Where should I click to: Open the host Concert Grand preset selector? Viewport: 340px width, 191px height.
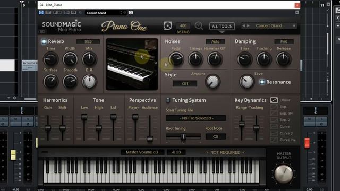click(106, 13)
